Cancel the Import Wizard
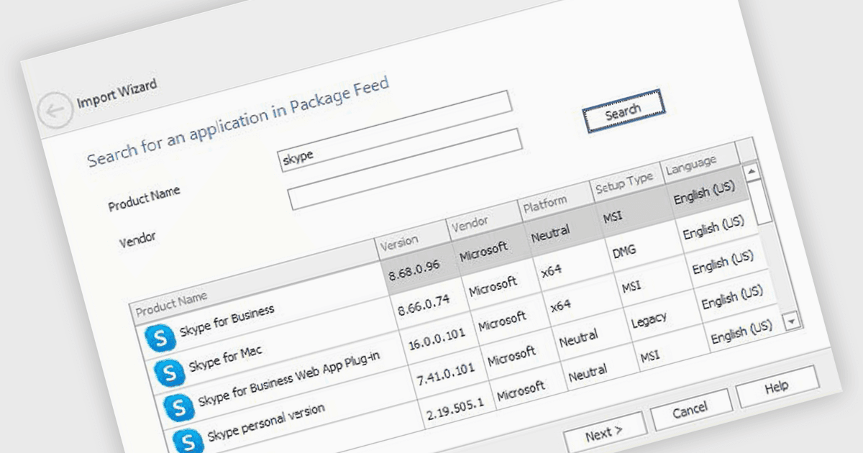This screenshot has height=453, width=863. tap(690, 411)
